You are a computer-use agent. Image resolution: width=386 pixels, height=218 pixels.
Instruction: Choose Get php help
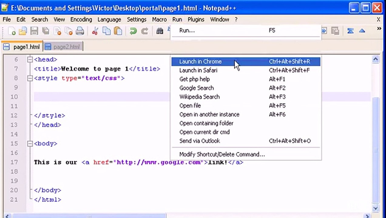(246, 79)
